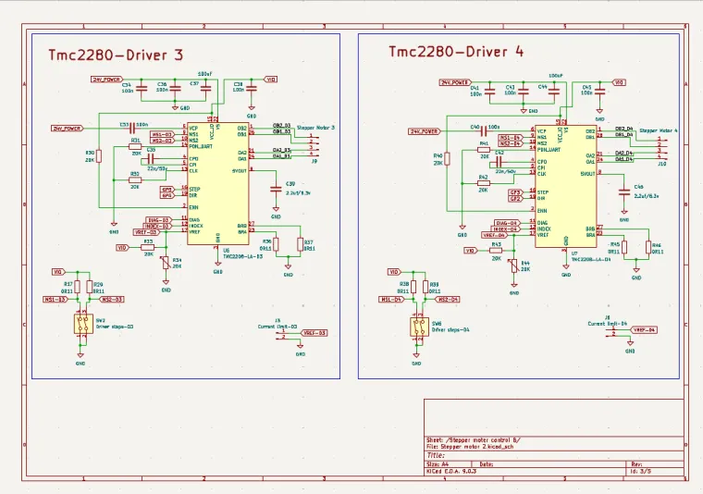Select capacitor C39 near the 5VOUT pin
The width and height of the screenshot is (703, 494).
tap(275, 191)
